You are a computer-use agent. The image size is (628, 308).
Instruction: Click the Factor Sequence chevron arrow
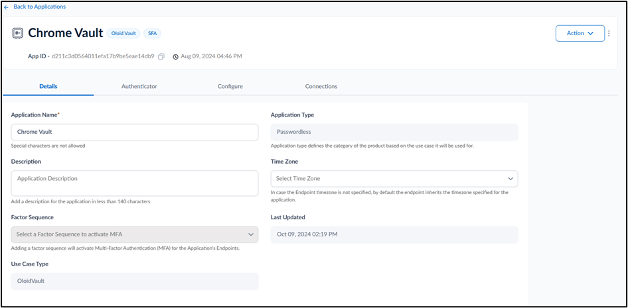click(x=251, y=234)
